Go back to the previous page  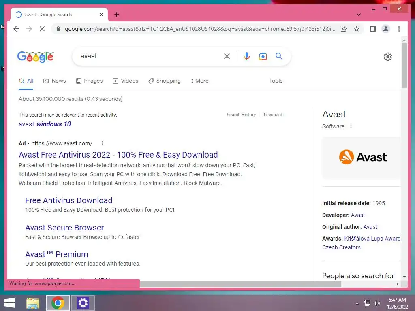point(16,29)
